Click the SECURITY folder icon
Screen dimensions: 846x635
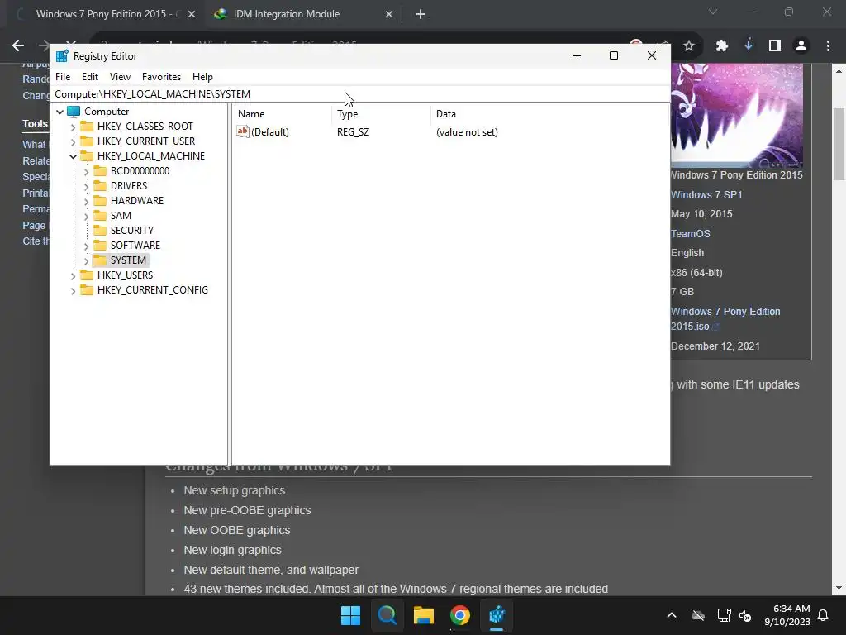coord(100,231)
